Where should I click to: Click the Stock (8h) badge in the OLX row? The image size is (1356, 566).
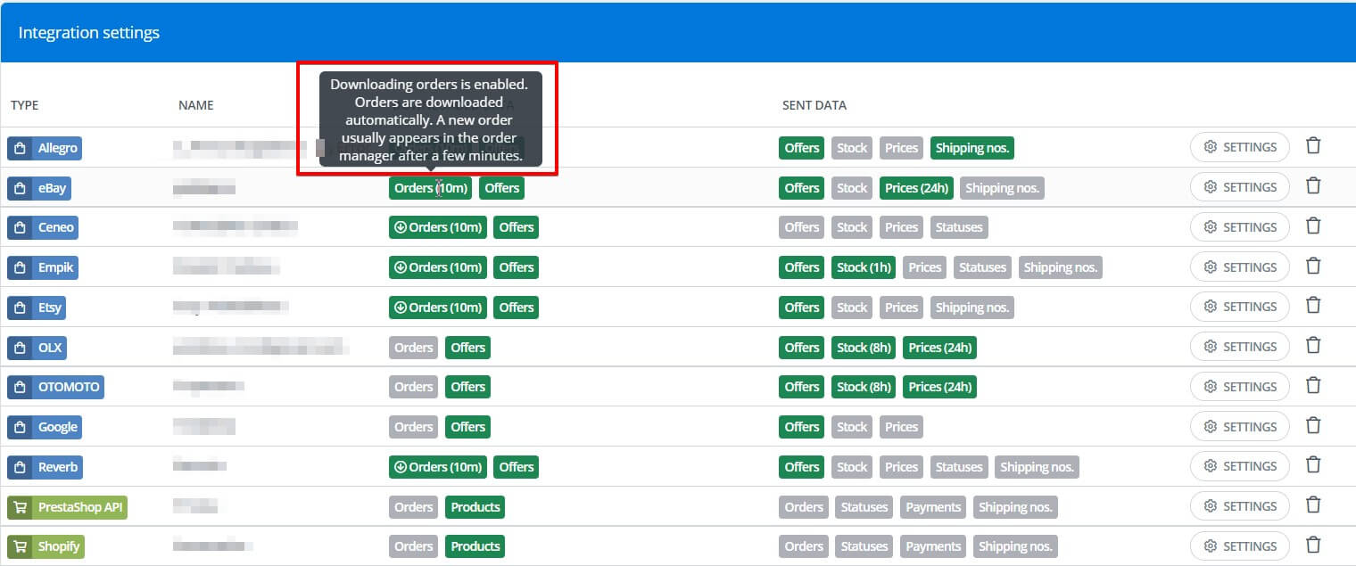coord(864,348)
